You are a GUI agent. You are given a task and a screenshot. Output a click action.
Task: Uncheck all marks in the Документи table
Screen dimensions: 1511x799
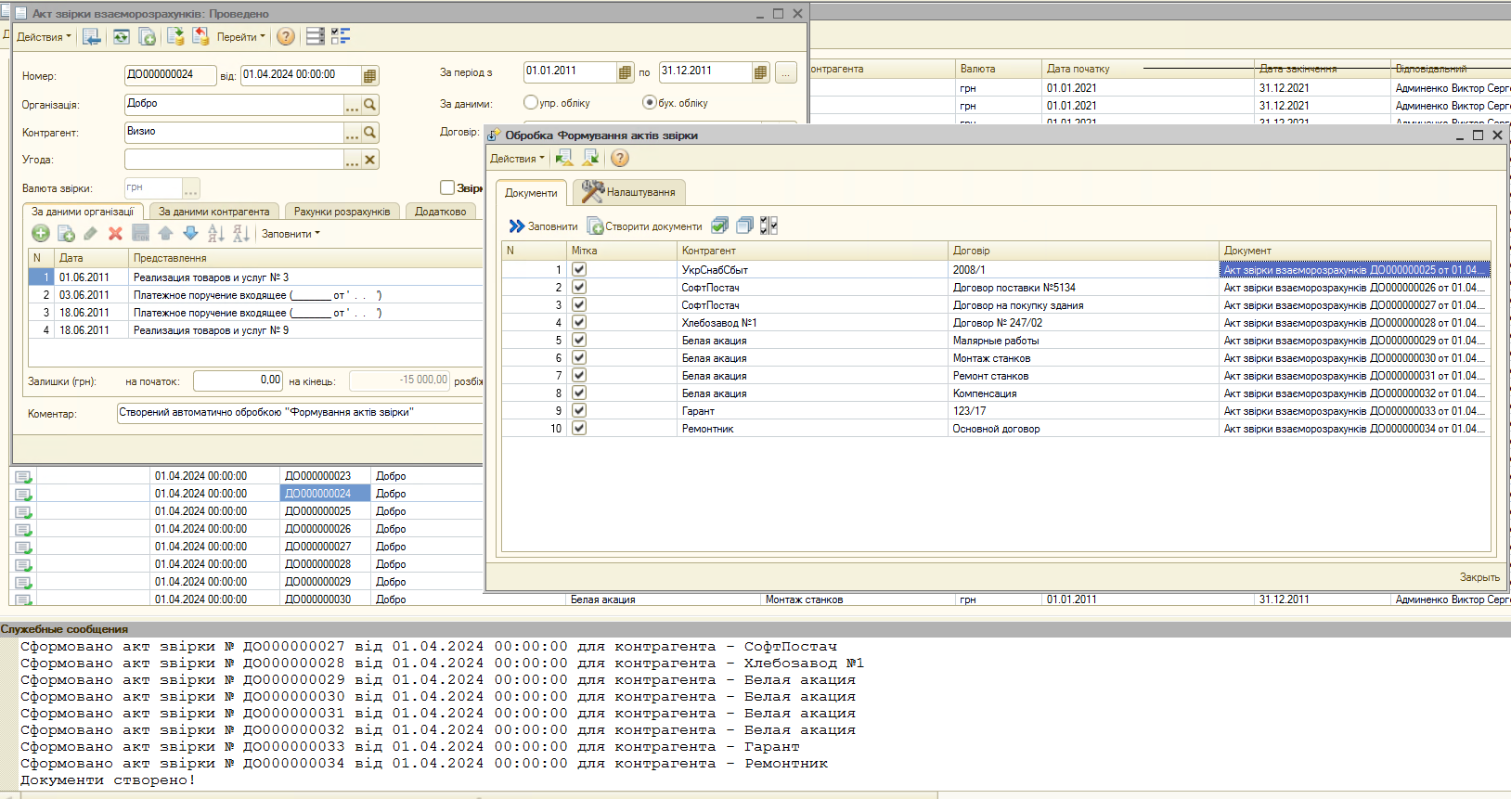pyautogui.click(x=744, y=226)
